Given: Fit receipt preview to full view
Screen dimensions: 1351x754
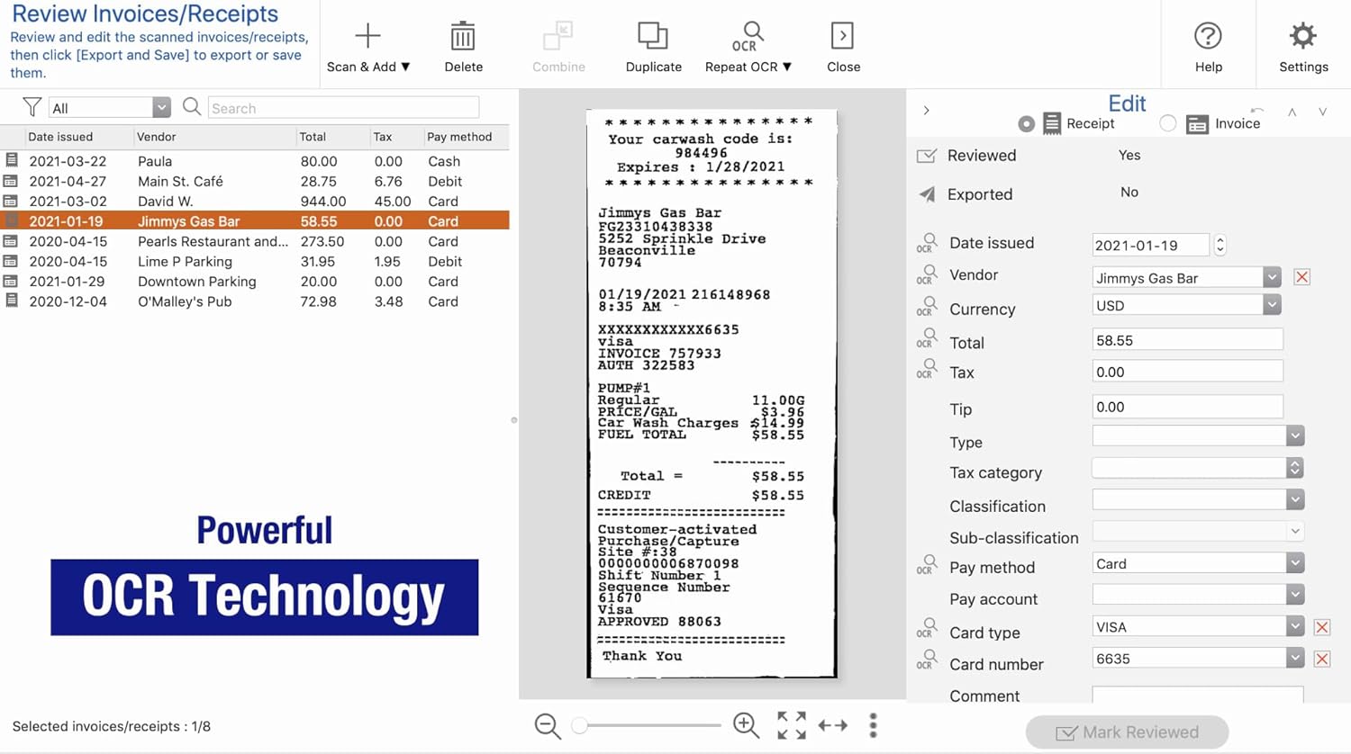Looking at the screenshot, I should tap(791, 725).
